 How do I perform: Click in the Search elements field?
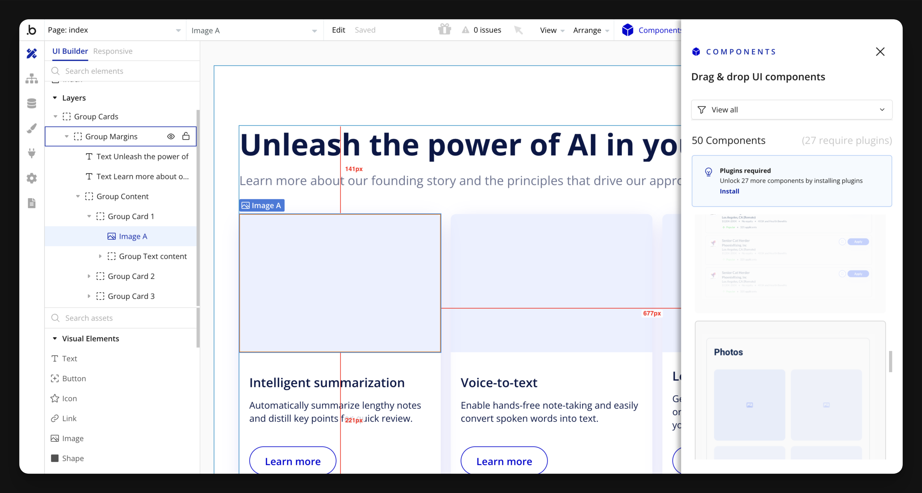pyautogui.click(x=122, y=71)
